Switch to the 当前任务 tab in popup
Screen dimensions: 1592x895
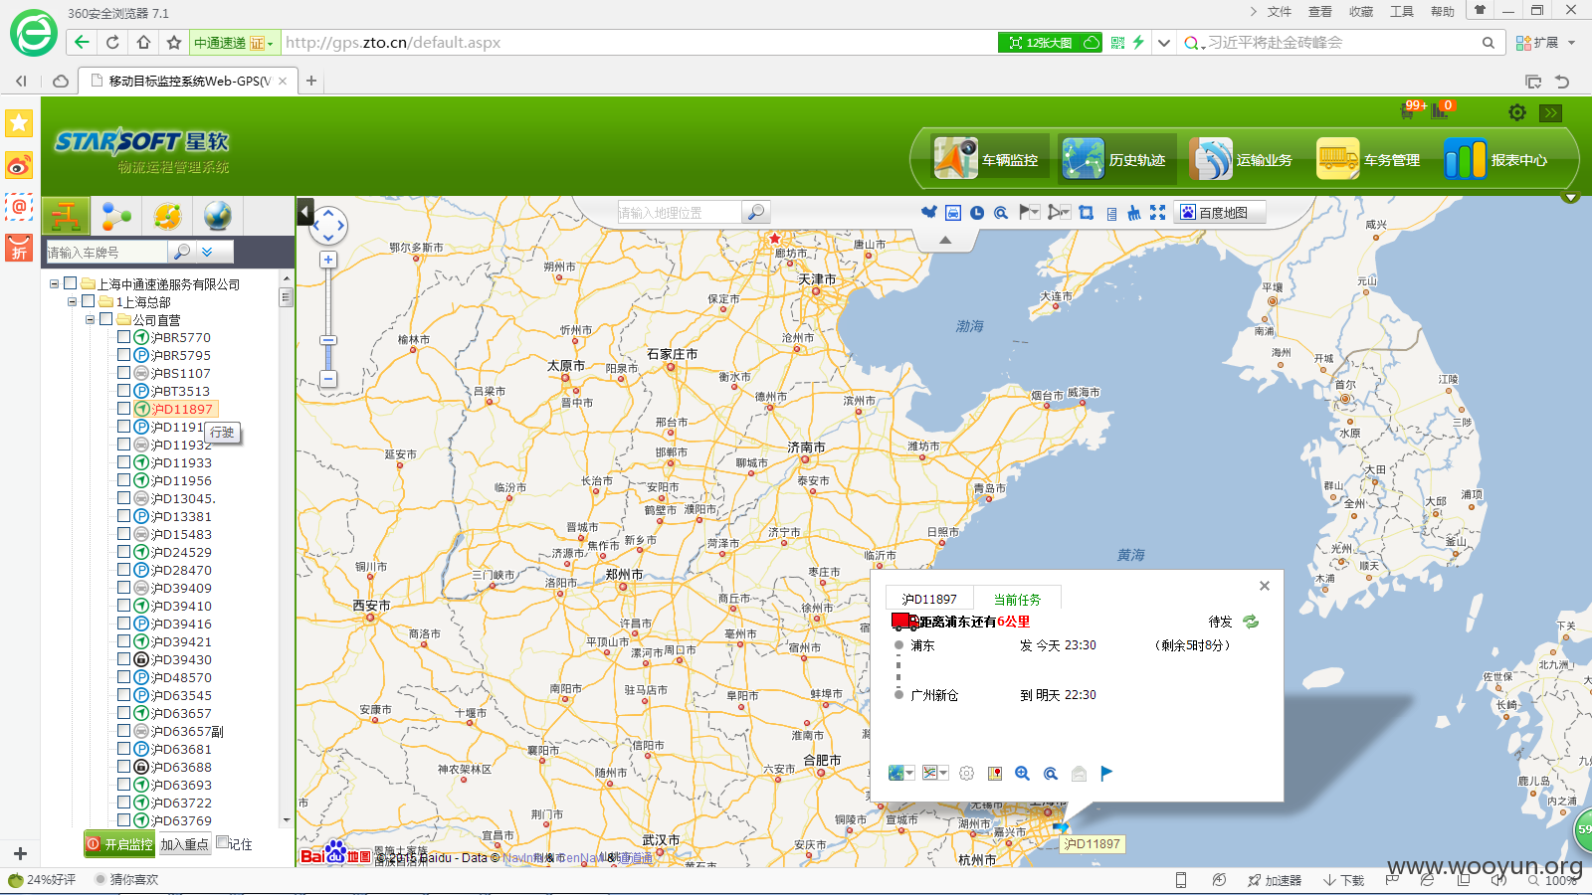click(1017, 599)
